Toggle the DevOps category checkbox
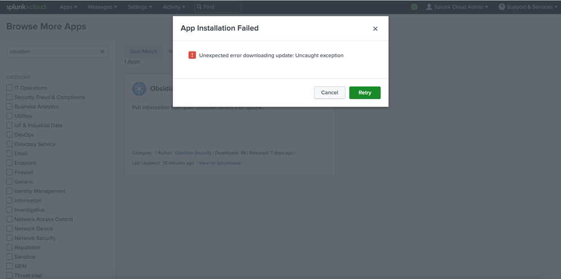 tap(9, 135)
